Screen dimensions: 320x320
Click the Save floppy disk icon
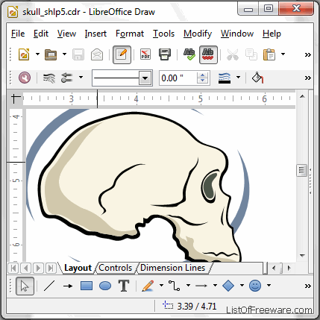(78, 54)
